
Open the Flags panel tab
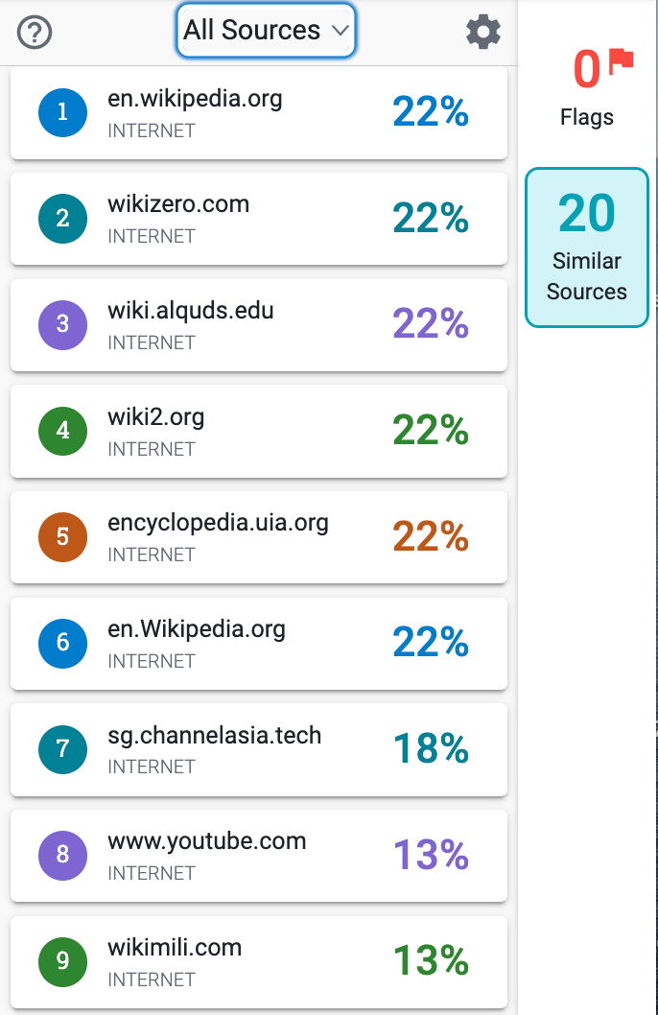pyautogui.click(x=587, y=88)
